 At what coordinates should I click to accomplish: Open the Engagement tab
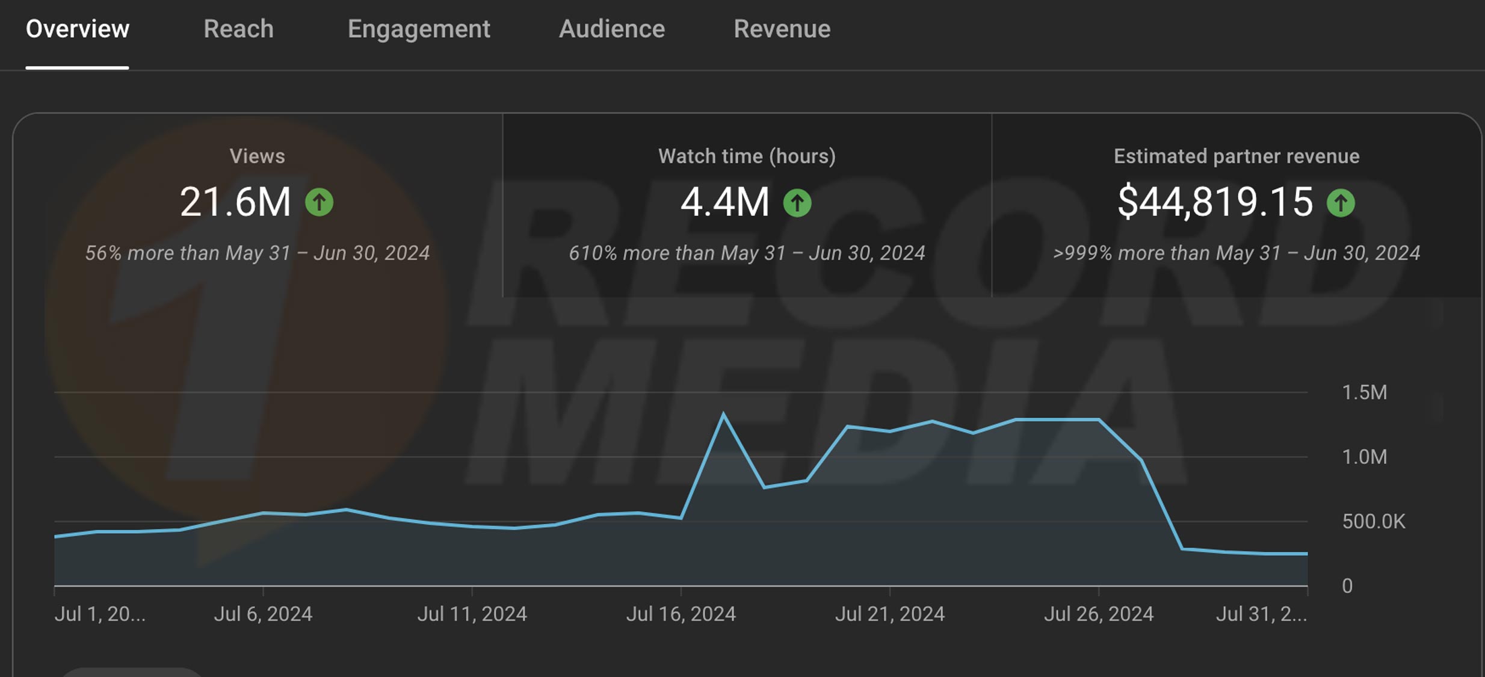tap(419, 29)
